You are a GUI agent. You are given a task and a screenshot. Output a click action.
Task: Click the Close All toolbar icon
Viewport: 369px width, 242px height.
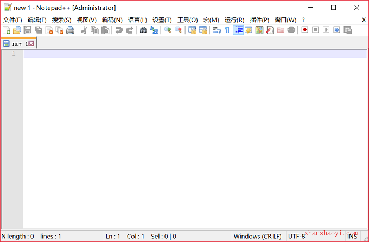(x=60, y=30)
